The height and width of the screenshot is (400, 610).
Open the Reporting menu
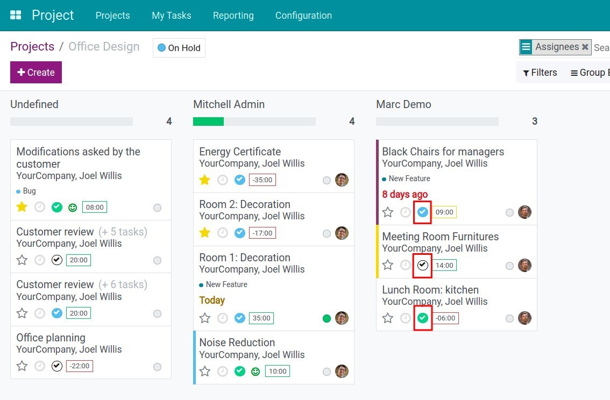[233, 16]
